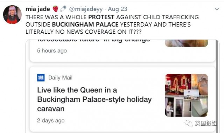View the throne room caravan thumbnail

click(x=186, y=95)
